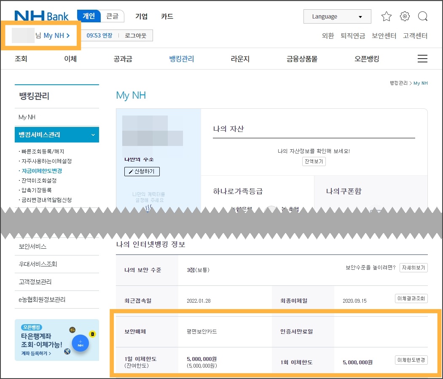Screen dimensions: 443x379
Task: Click the 평면보안카드 security medium value
Action: click(202, 331)
